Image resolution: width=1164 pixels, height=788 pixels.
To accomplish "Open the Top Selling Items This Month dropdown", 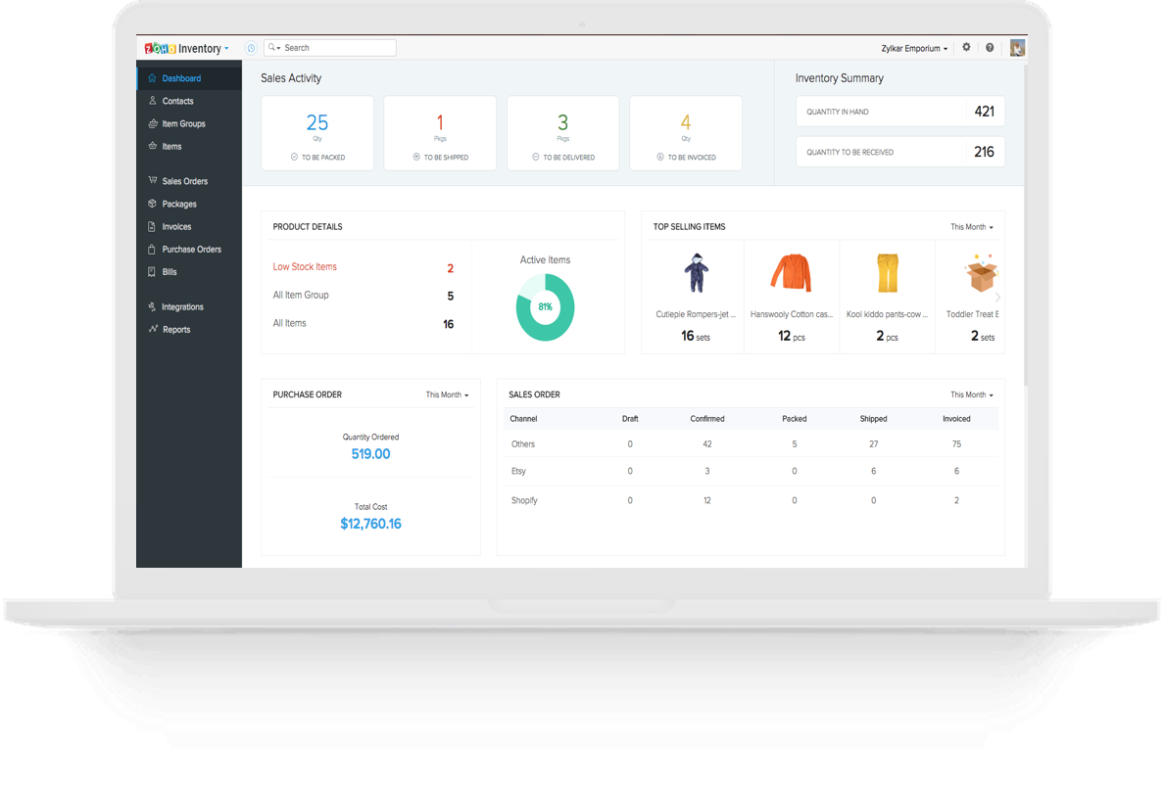I will point(971,227).
